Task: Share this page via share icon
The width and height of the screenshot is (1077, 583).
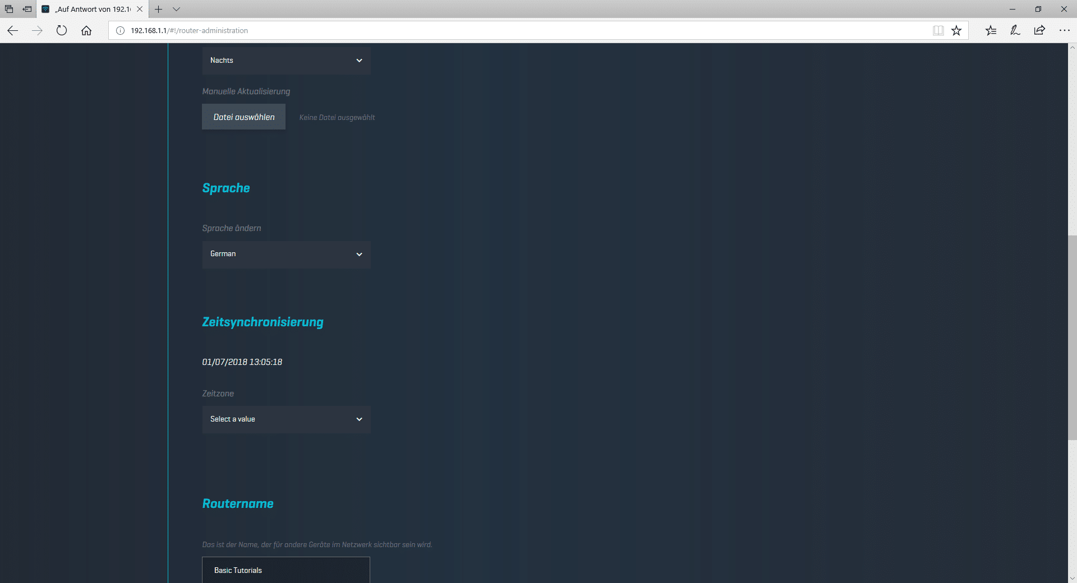Action: (x=1039, y=31)
